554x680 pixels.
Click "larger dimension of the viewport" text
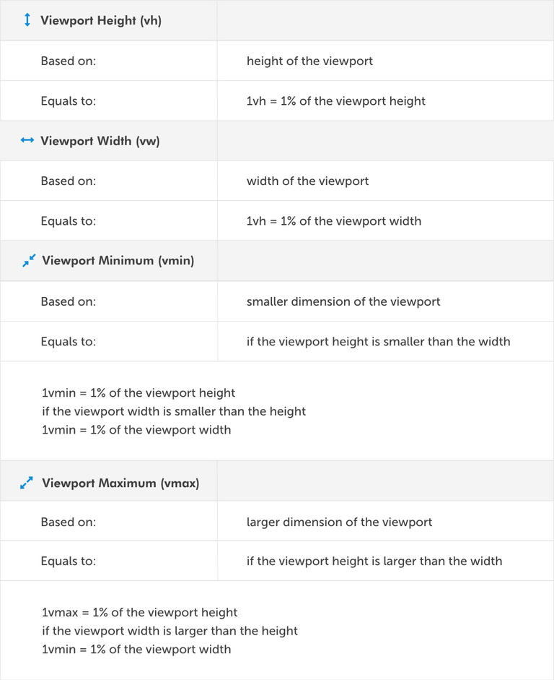click(339, 522)
